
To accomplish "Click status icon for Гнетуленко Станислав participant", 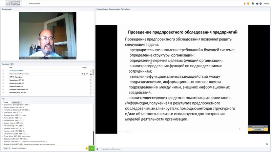I will point(91,90).
